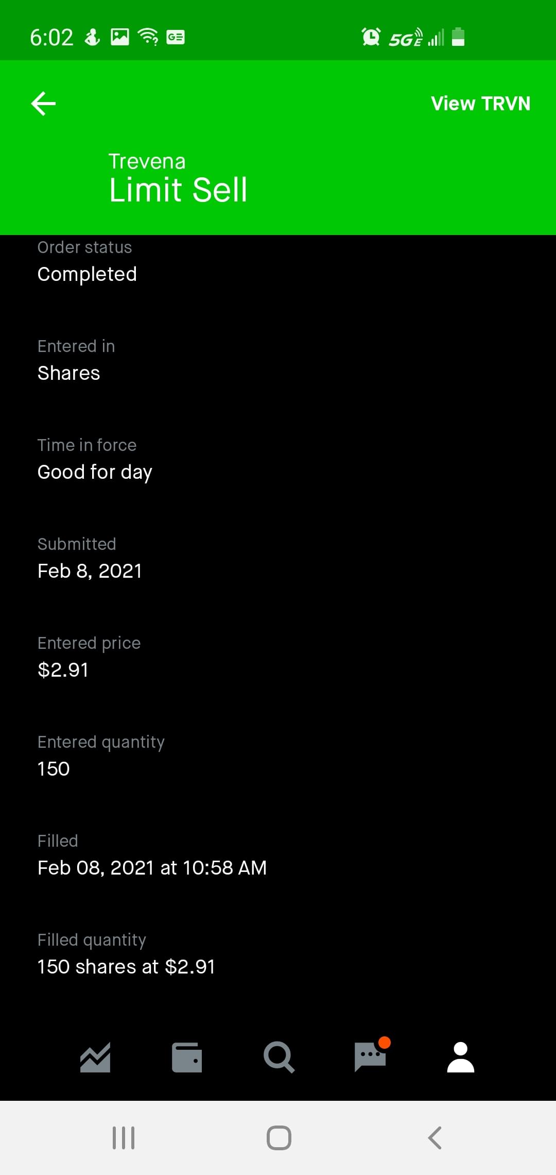Tap the battery status icon
The image size is (556, 1175).
(x=458, y=37)
